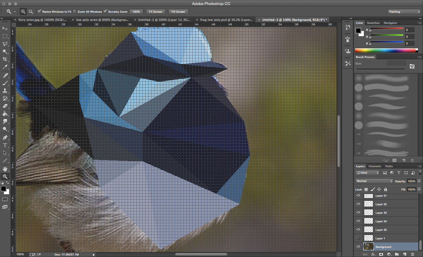Click the Fit Screen button
Image resolution: width=423 pixels, height=257 pixels.
tap(156, 11)
